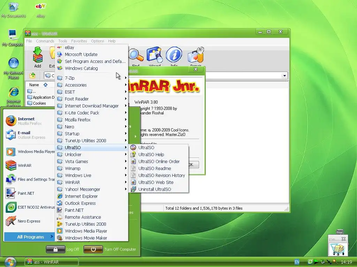Click Microsoft Update in All Programs
This screenshot has height=267, width=357.
click(x=92, y=55)
